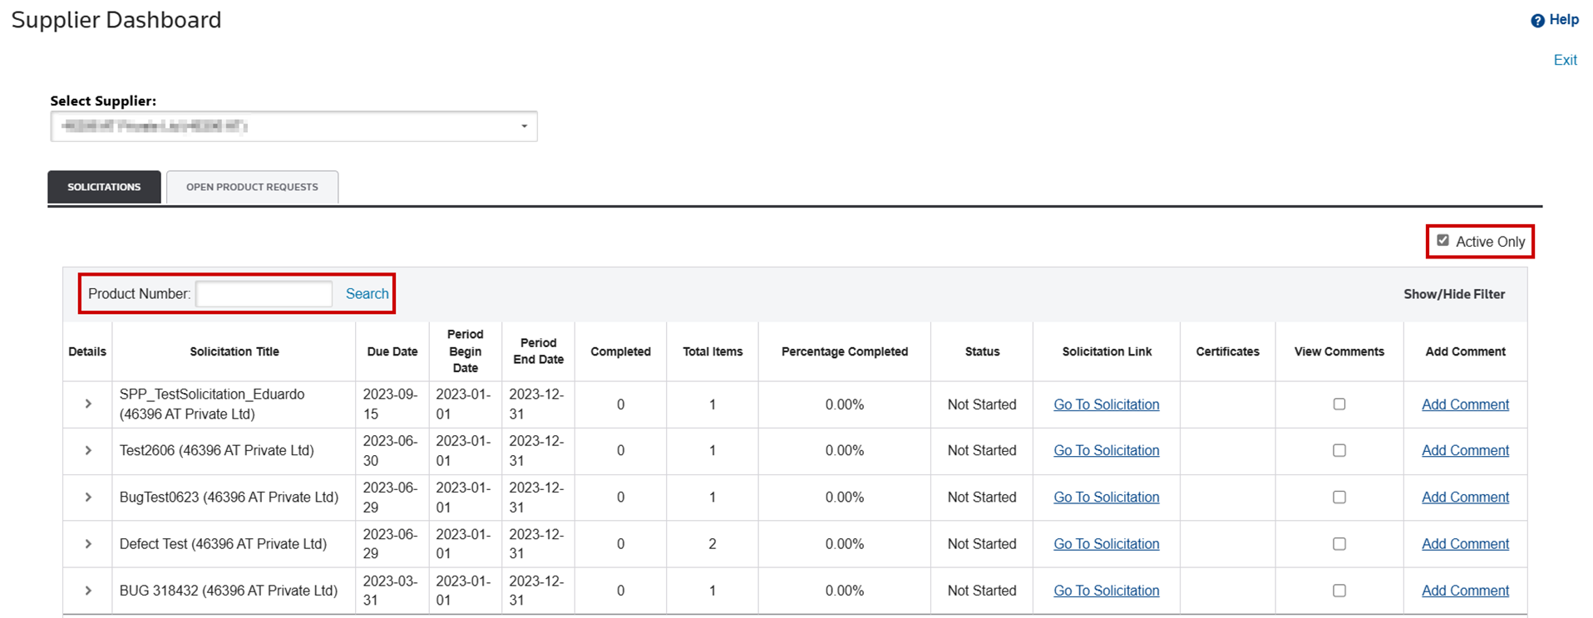This screenshot has width=1593, height=618.
Task: Click Add Comment for BUG 318432 row
Action: [x=1465, y=591]
